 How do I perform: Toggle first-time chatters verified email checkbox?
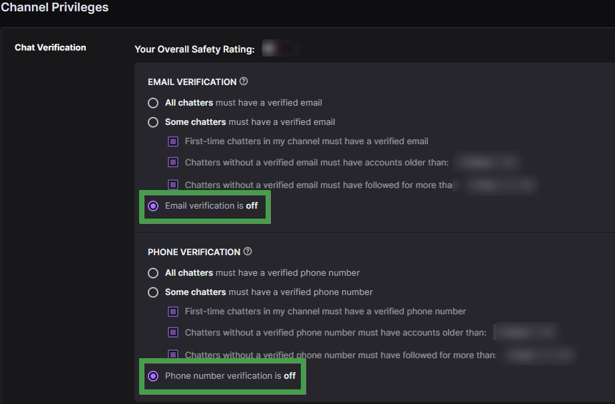click(x=173, y=142)
